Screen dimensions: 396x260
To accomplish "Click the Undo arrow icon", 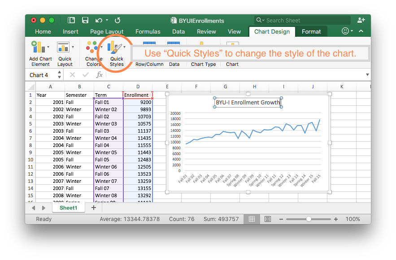I will pos(99,20).
